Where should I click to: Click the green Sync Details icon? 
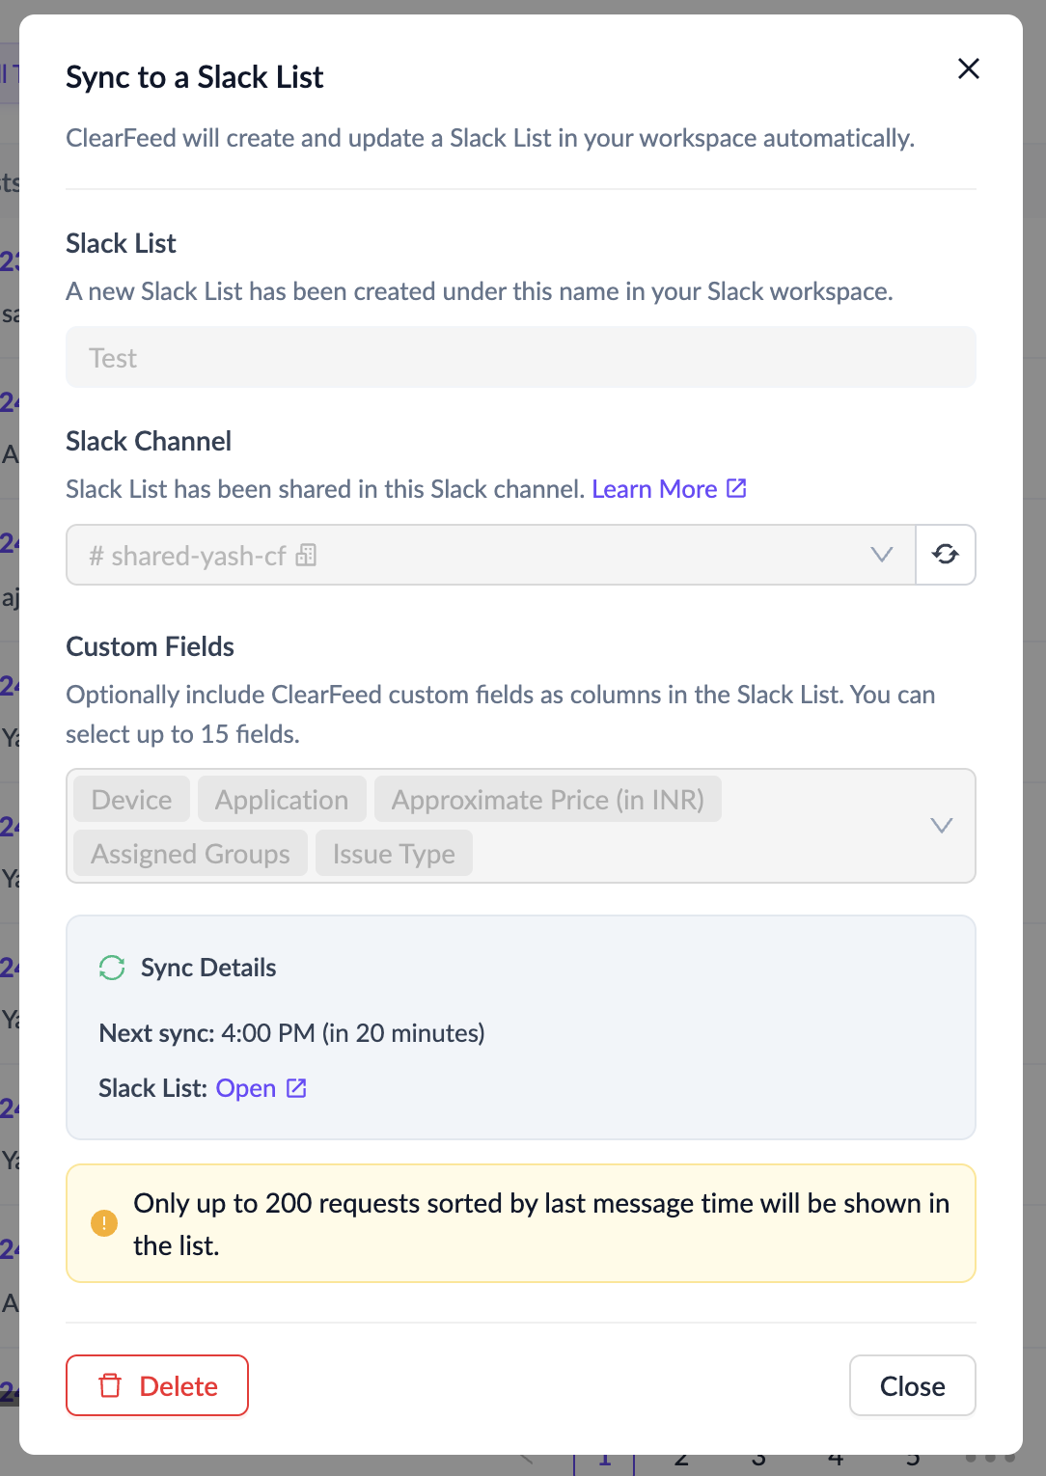(112, 968)
